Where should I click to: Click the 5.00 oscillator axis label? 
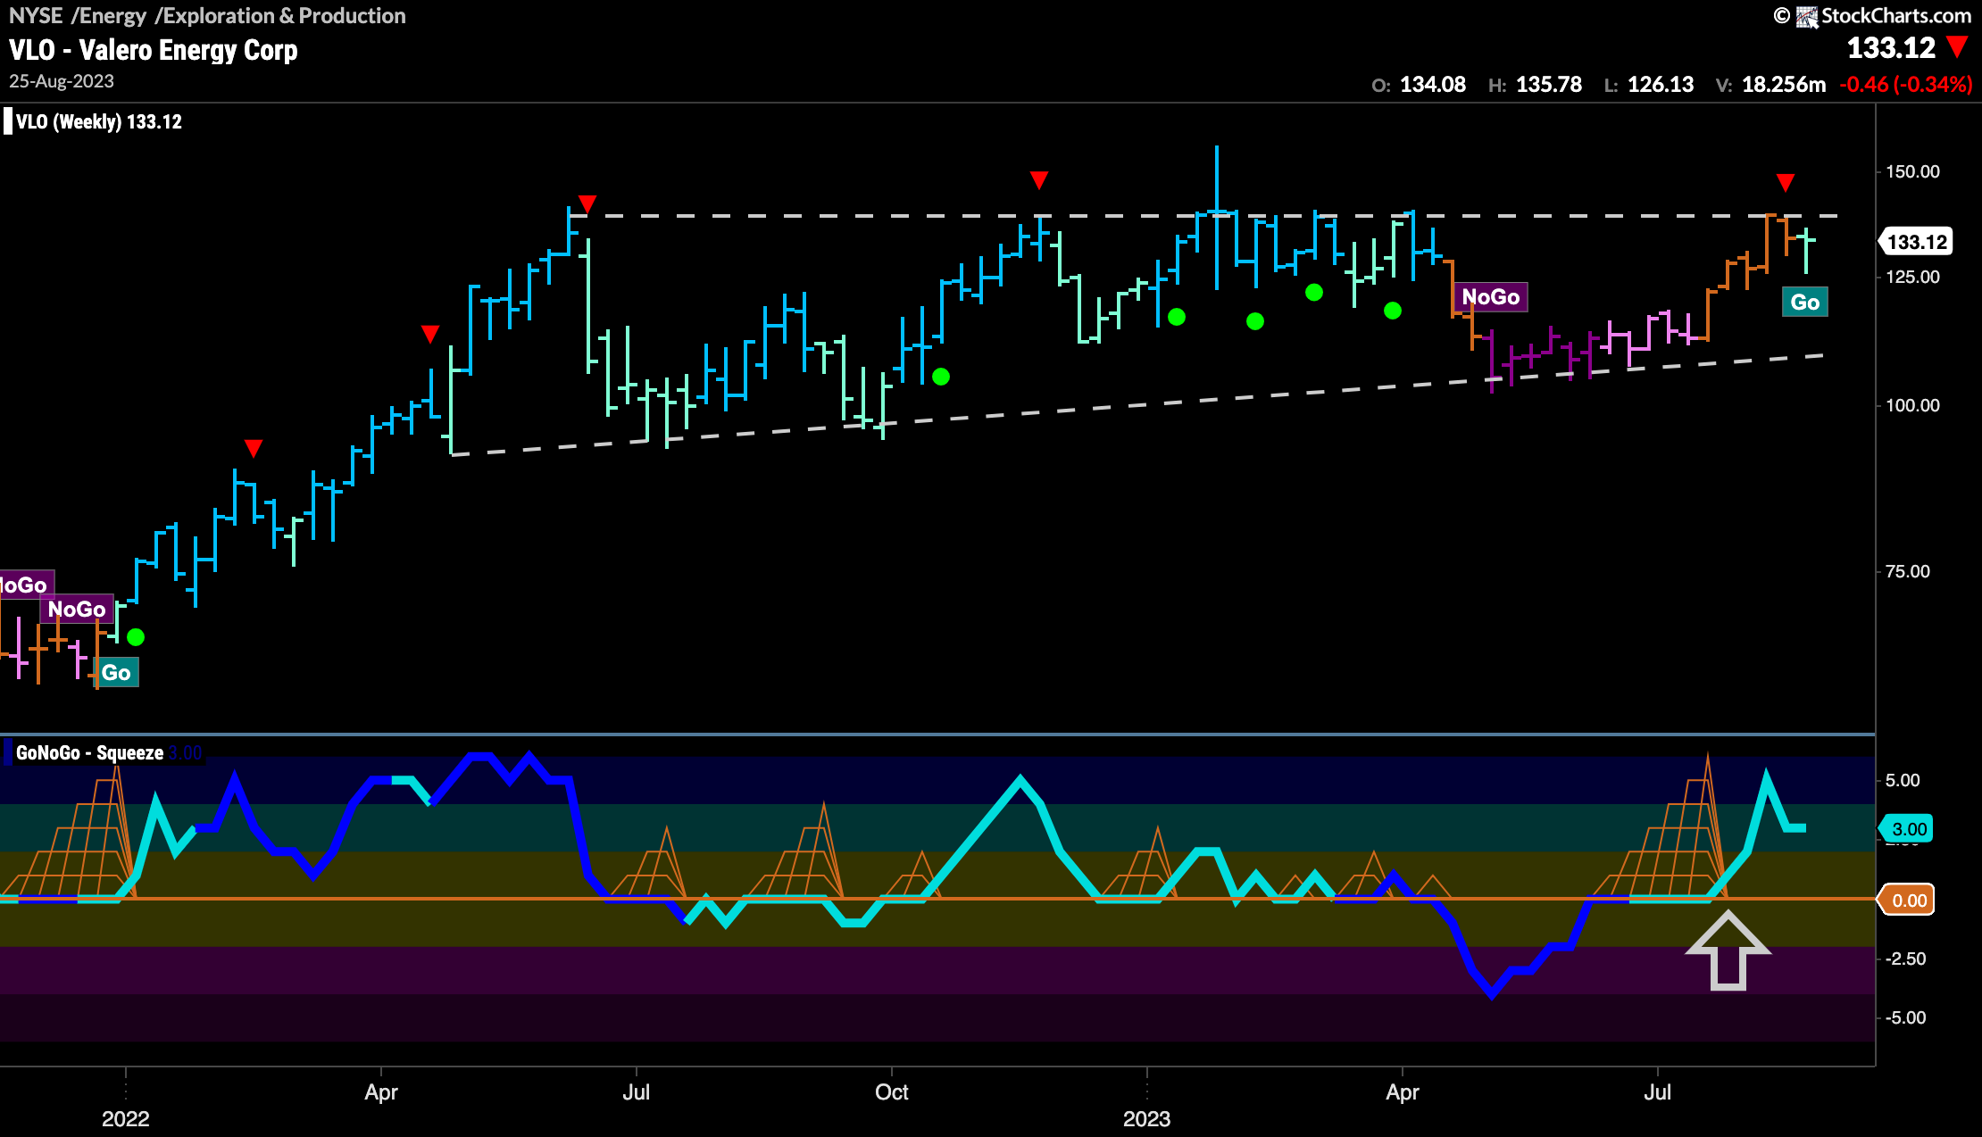click(1903, 780)
